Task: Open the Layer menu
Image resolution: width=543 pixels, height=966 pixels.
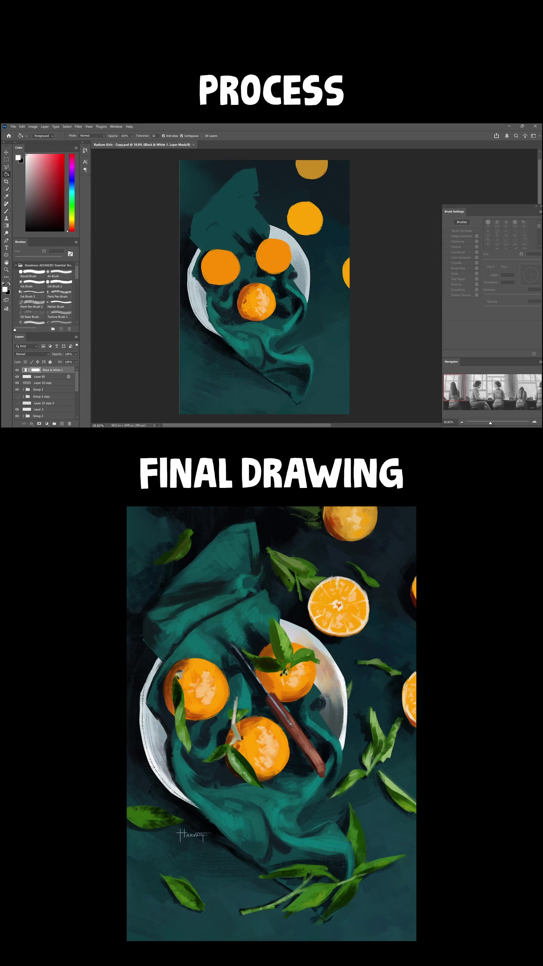Action: click(45, 127)
